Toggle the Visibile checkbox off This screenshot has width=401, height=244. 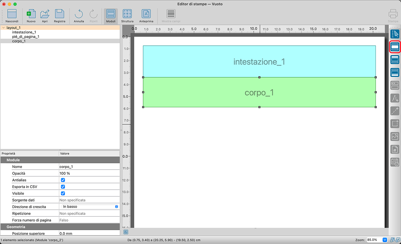63,193
